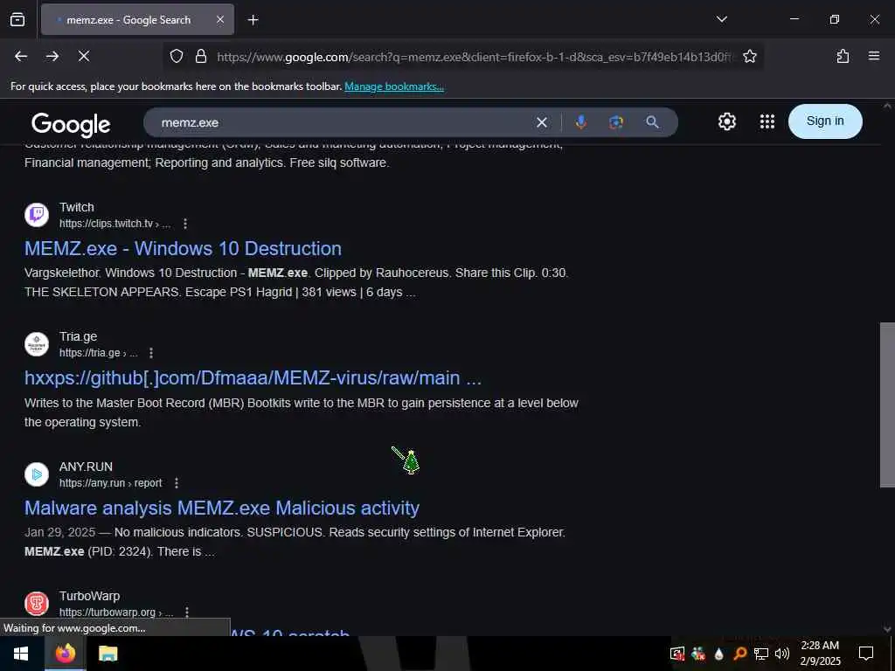Open the Manage bookmarks link
This screenshot has width=895, height=671.
point(394,86)
